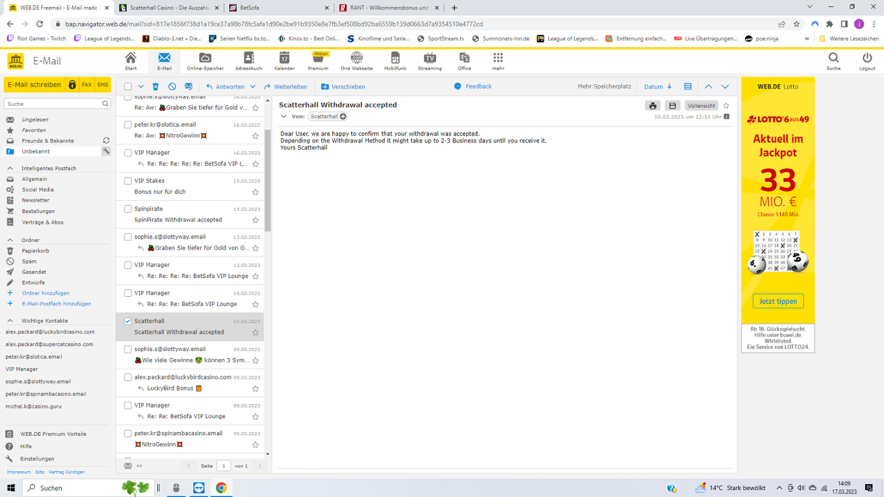
Task: Star the Spinpirate withdrawal email
Action: [255, 220]
